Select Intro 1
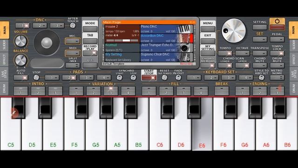 pyautogui.click(x=20, y=91)
